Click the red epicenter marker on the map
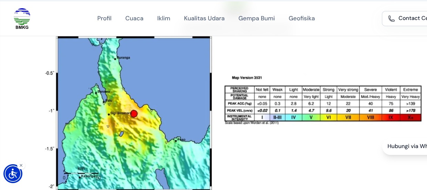Viewport: 427px width, 190px height. (134, 114)
